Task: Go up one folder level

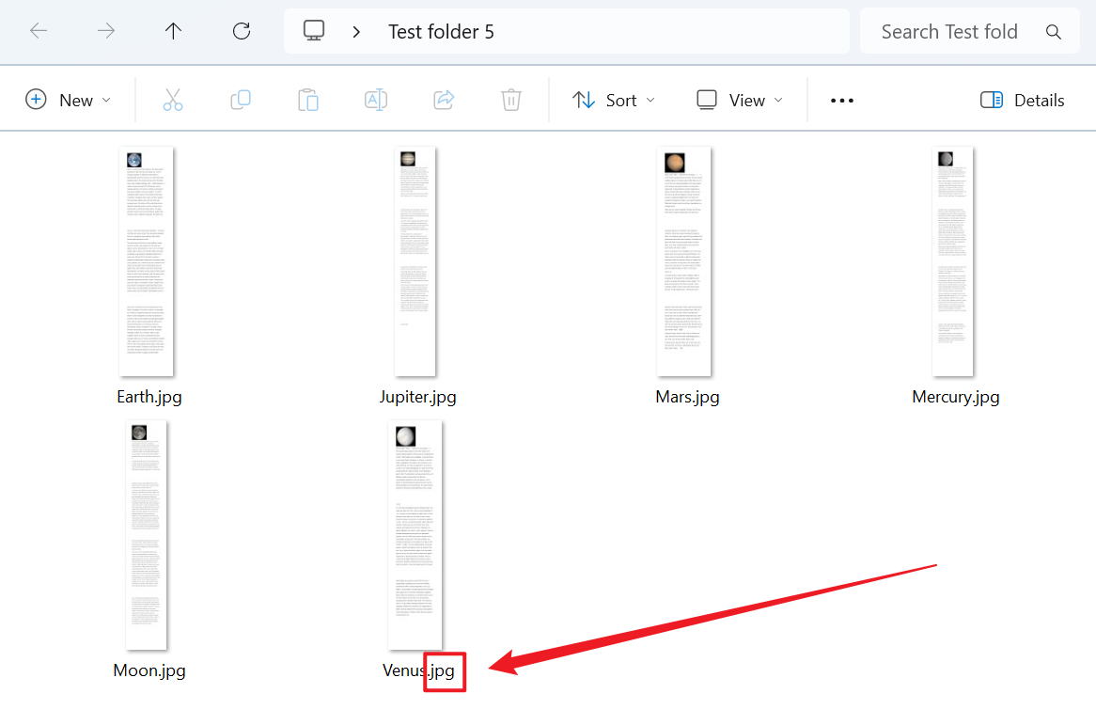Action: 174,31
